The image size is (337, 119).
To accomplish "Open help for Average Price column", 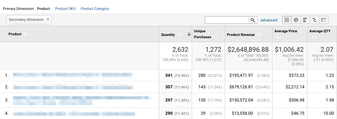I will point(279,37).
